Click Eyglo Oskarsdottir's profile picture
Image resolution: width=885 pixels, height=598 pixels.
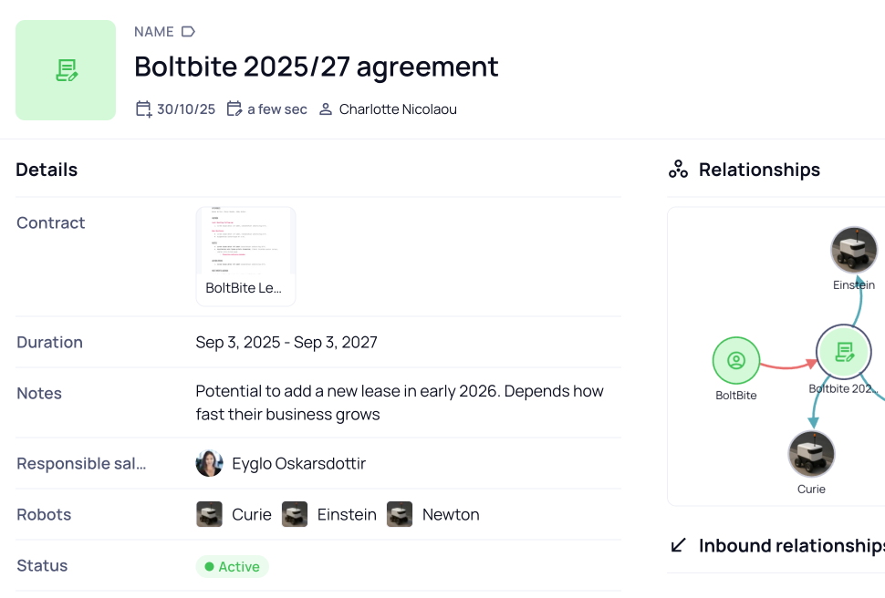coord(209,463)
